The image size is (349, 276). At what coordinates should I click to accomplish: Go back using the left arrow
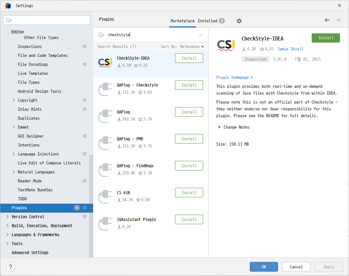[327, 20]
